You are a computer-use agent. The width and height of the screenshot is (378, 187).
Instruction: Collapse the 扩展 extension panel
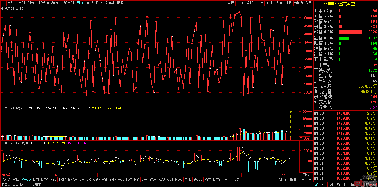point(5,185)
